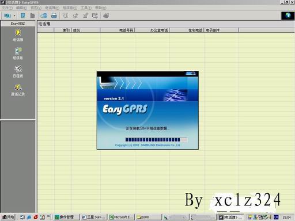
Task: Open the 帮助(H) menu
Action: click(x=101, y=8)
